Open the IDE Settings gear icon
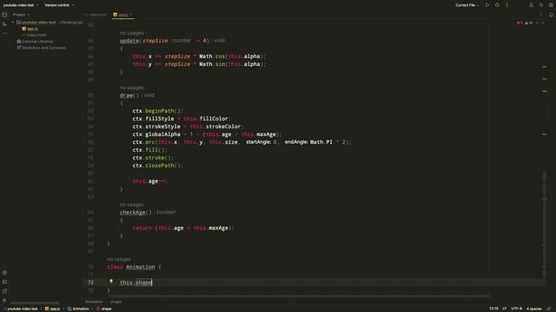The image size is (556, 312). point(551,5)
